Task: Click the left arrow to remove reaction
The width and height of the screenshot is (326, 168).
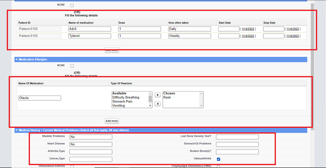Action: point(157,104)
